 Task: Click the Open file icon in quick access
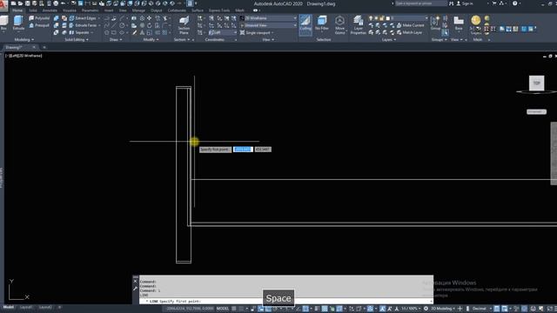point(20,3)
